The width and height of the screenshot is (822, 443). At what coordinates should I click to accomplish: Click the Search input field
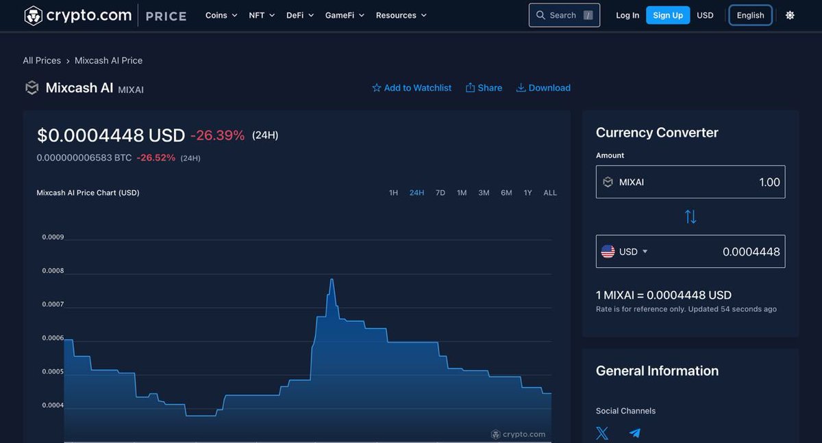point(564,15)
